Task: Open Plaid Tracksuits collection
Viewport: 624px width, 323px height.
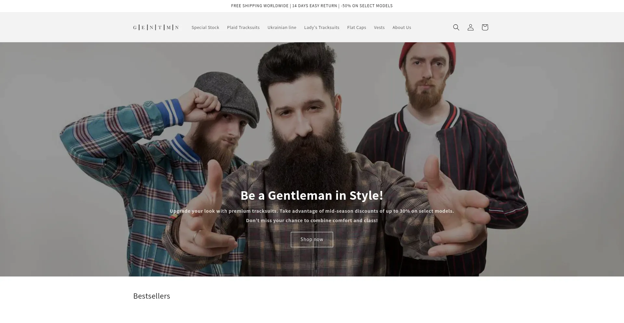Action: 243,27
